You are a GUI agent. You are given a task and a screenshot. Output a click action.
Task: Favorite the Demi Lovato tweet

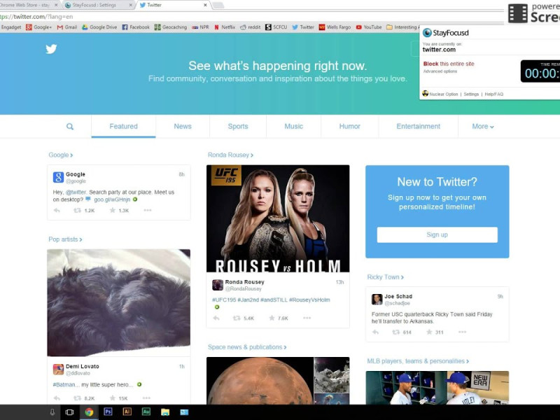pyautogui.click(x=113, y=398)
